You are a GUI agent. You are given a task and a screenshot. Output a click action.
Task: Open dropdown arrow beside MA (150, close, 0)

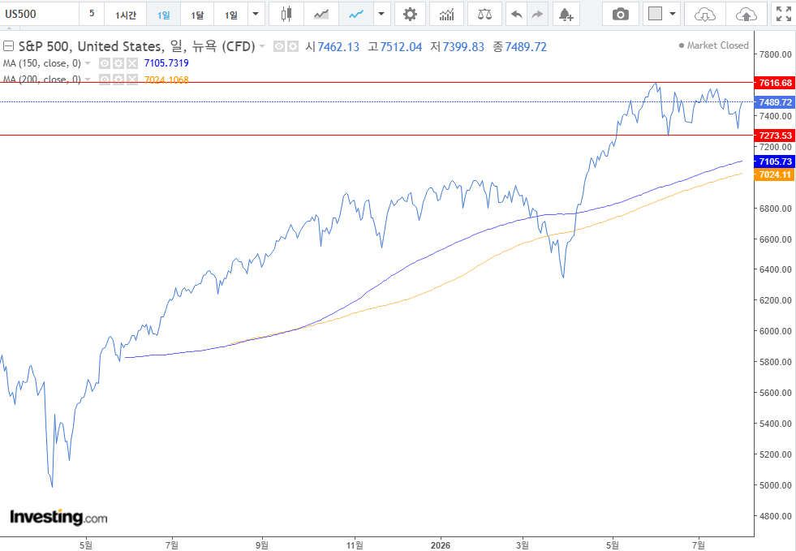coord(88,63)
